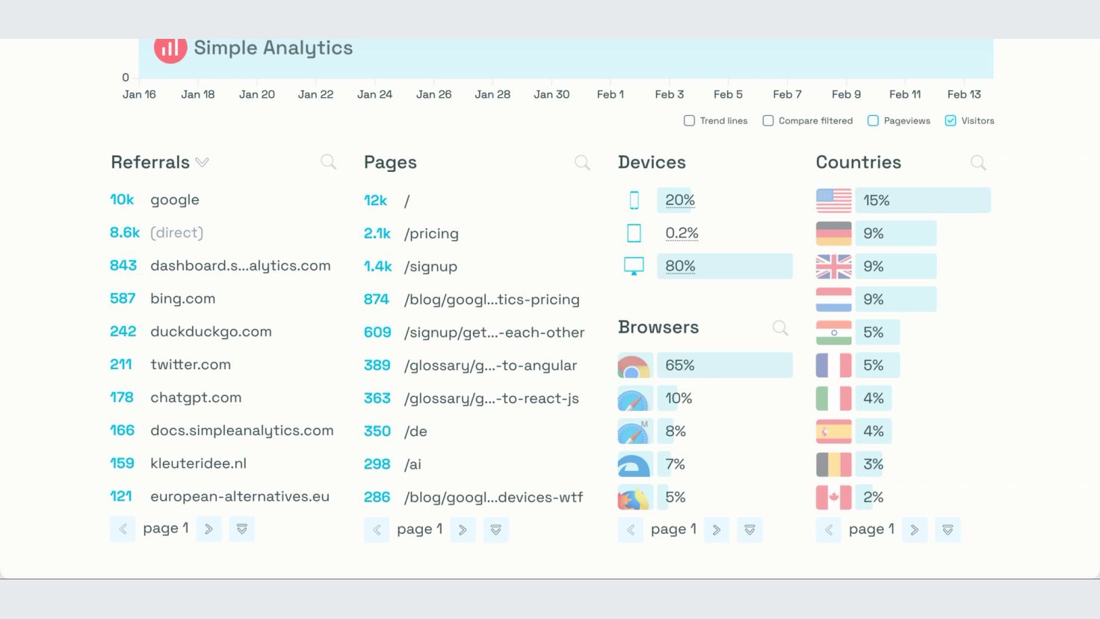Click the United States flag

(834, 200)
